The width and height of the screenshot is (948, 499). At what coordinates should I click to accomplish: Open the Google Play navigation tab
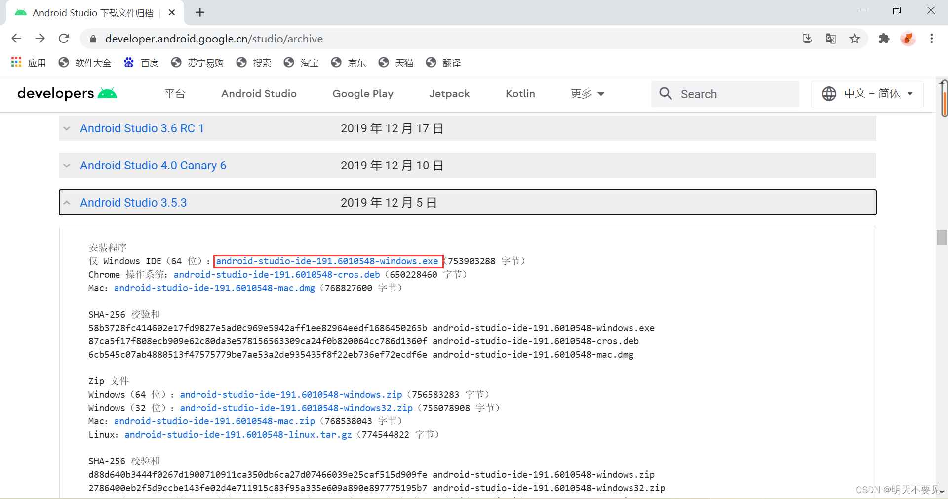pyautogui.click(x=363, y=94)
